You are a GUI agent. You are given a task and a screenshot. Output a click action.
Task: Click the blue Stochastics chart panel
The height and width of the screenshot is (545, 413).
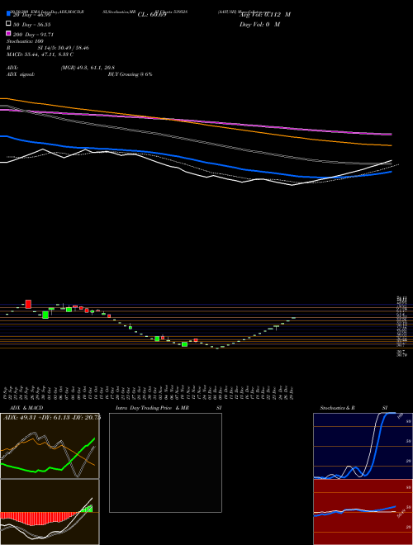coord(363,446)
